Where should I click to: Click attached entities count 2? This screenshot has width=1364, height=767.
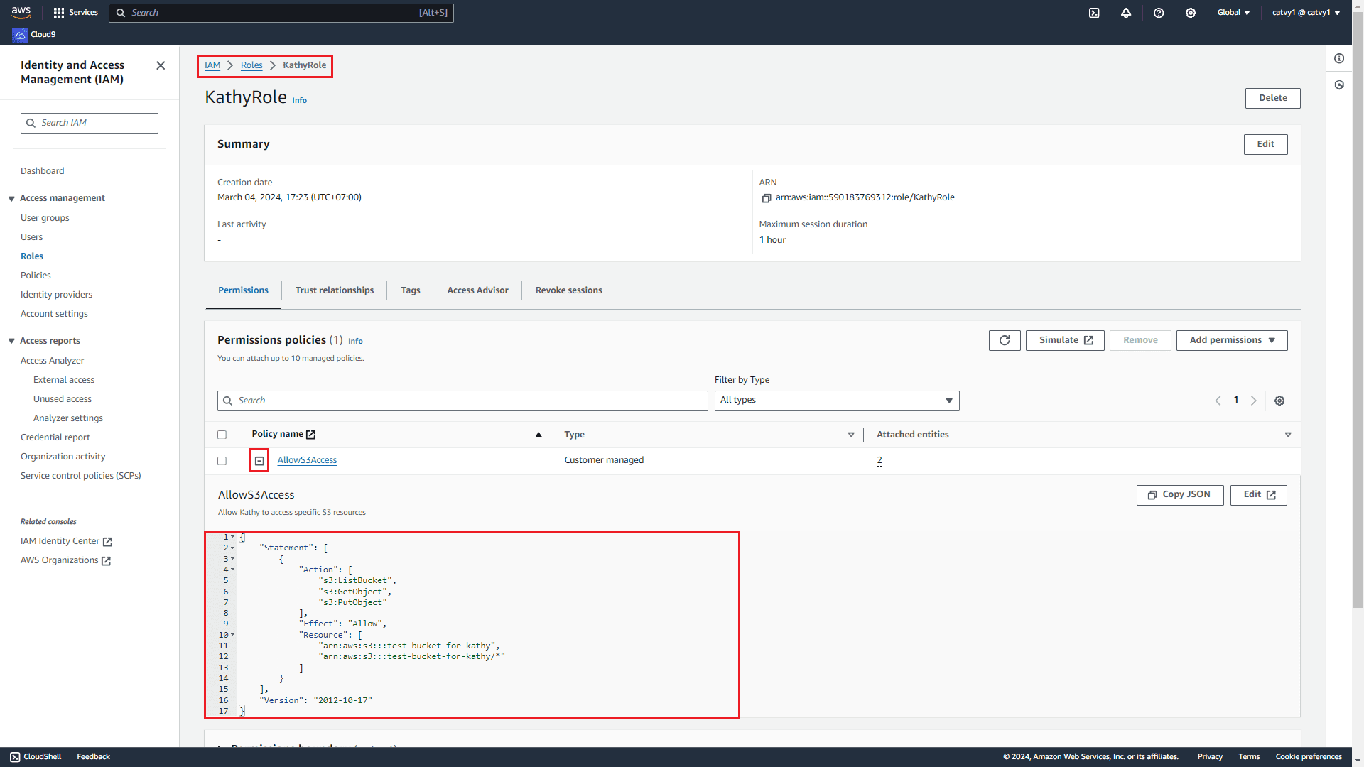(879, 460)
